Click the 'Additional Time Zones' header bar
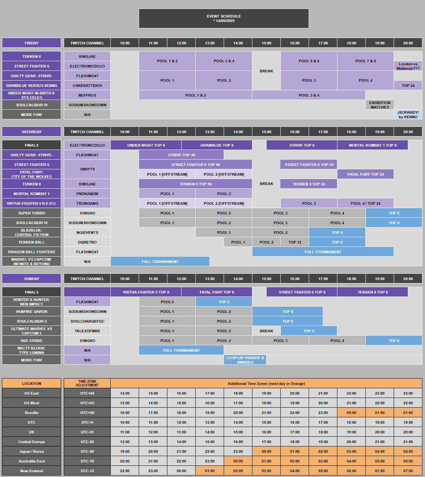Image resolution: width=425 pixels, height=477 pixels. point(266,383)
